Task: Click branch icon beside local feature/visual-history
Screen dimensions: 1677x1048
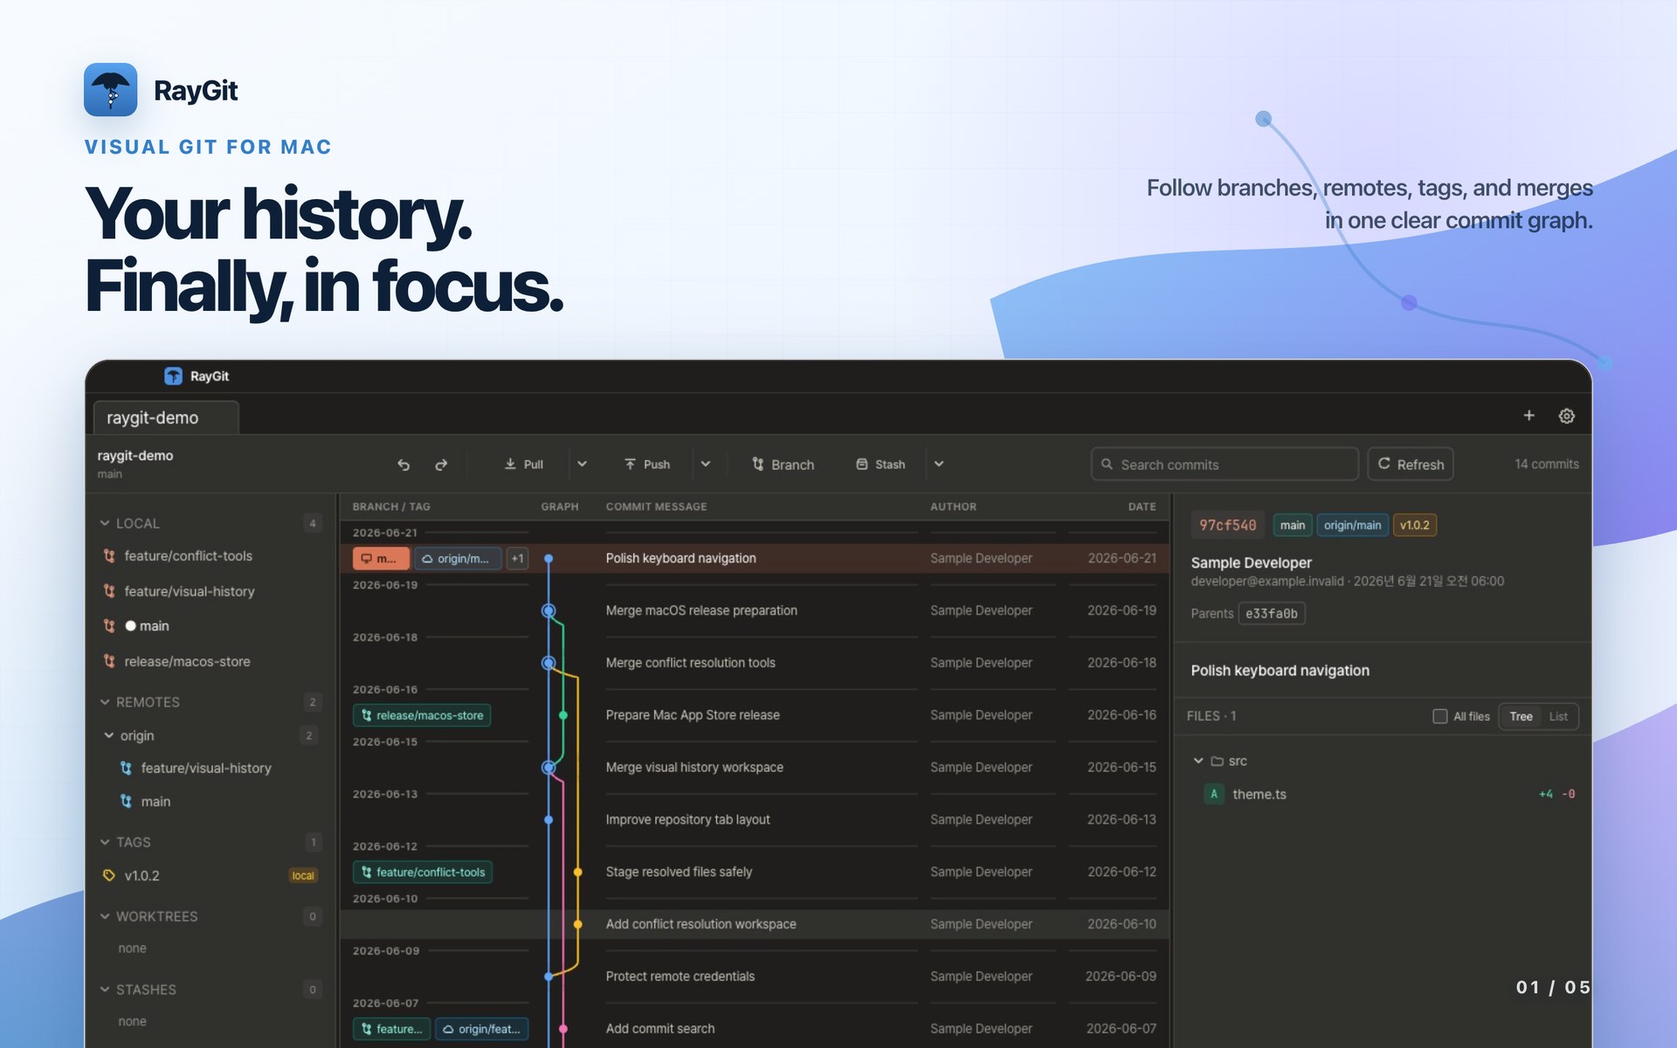Action: point(109,591)
